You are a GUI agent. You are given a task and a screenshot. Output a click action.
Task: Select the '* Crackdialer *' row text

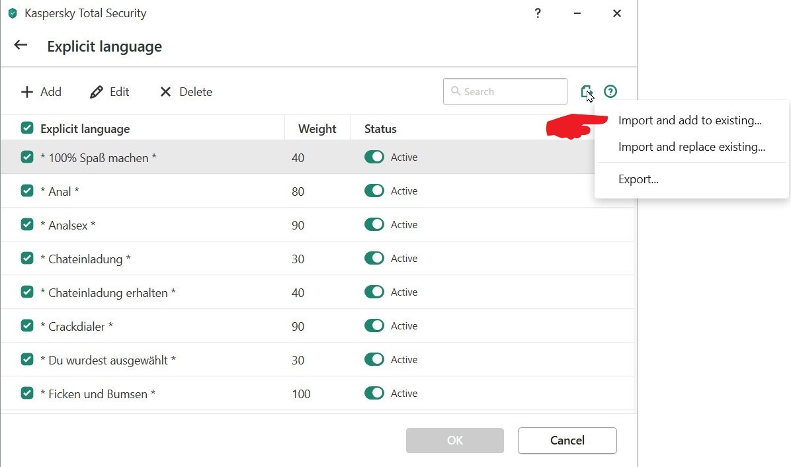click(77, 326)
